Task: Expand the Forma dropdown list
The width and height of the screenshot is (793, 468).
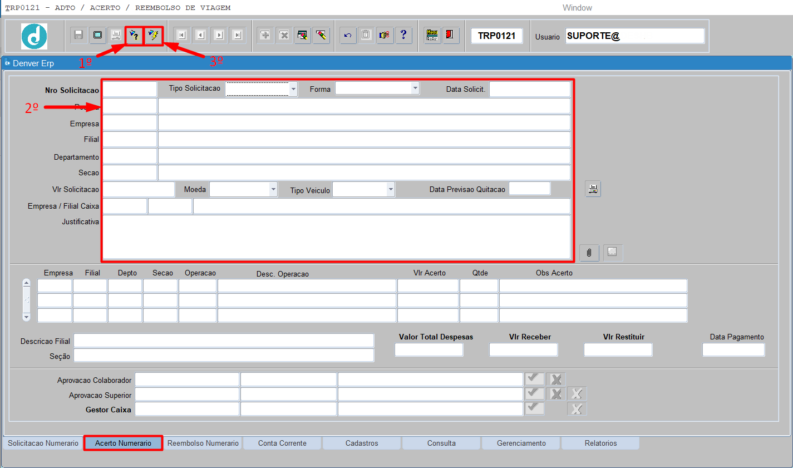Action: (415, 88)
